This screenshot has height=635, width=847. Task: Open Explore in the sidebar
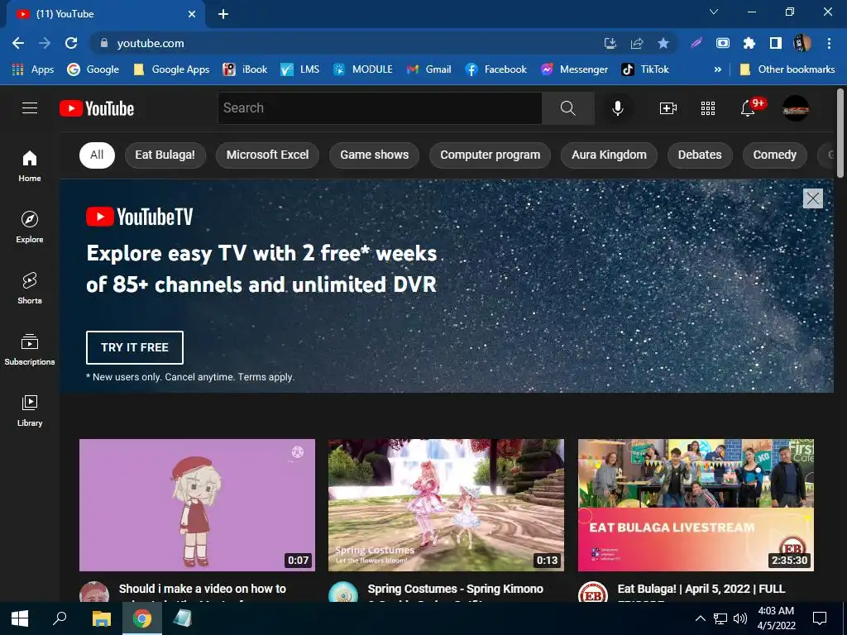click(x=30, y=227)
